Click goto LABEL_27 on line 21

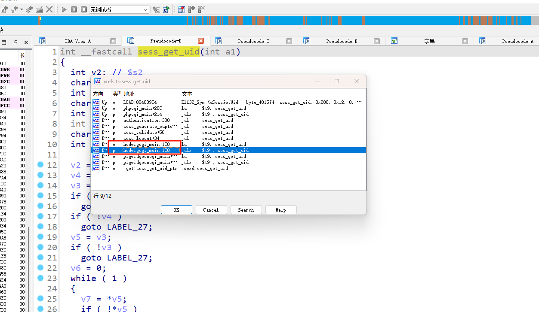click(x=117, y=258)
